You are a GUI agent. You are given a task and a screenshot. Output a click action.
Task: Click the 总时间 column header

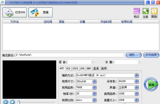click(48, 22)
